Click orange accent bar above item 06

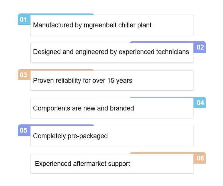point(162,153)
